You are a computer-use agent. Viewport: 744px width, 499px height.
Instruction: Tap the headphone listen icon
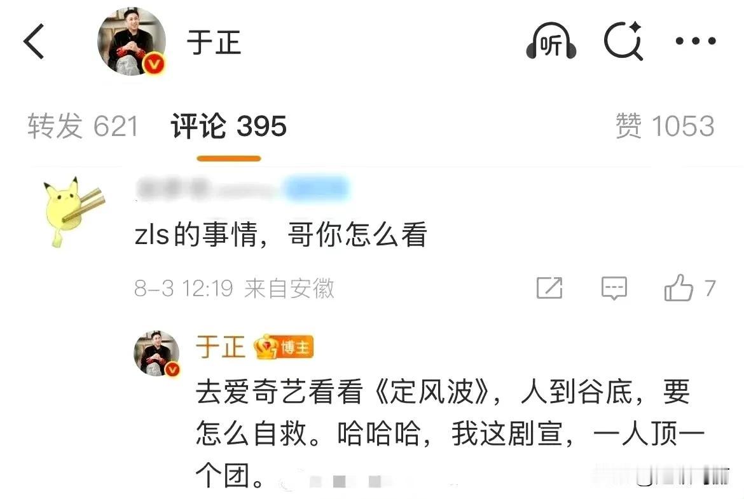pyautogui.click(x=551, y=41)
